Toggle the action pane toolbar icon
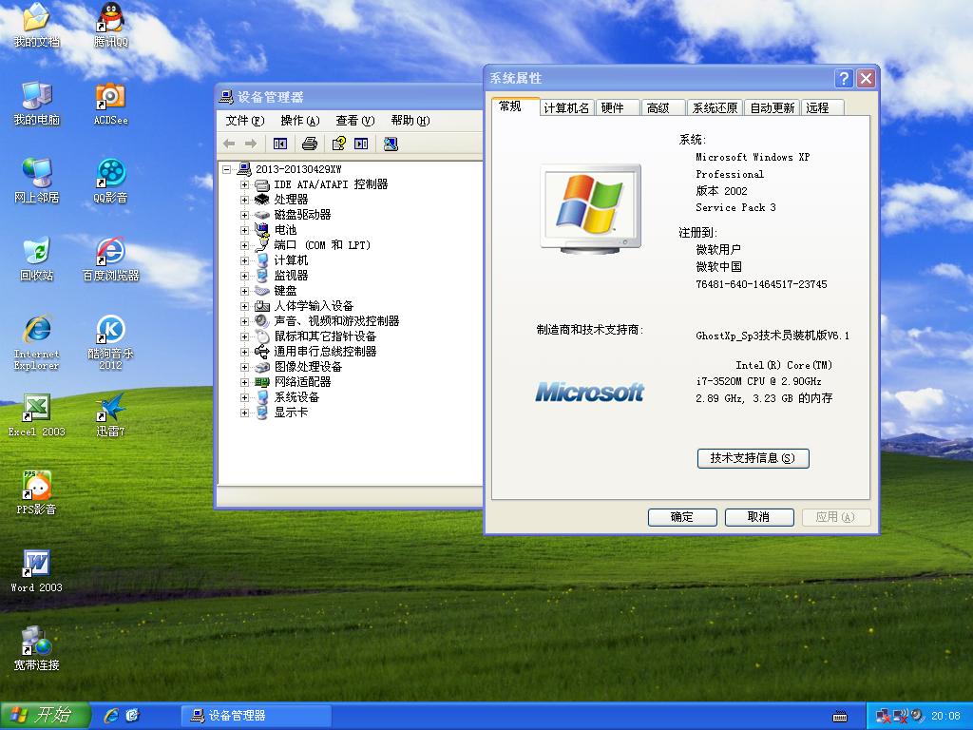 coord(361,144)
